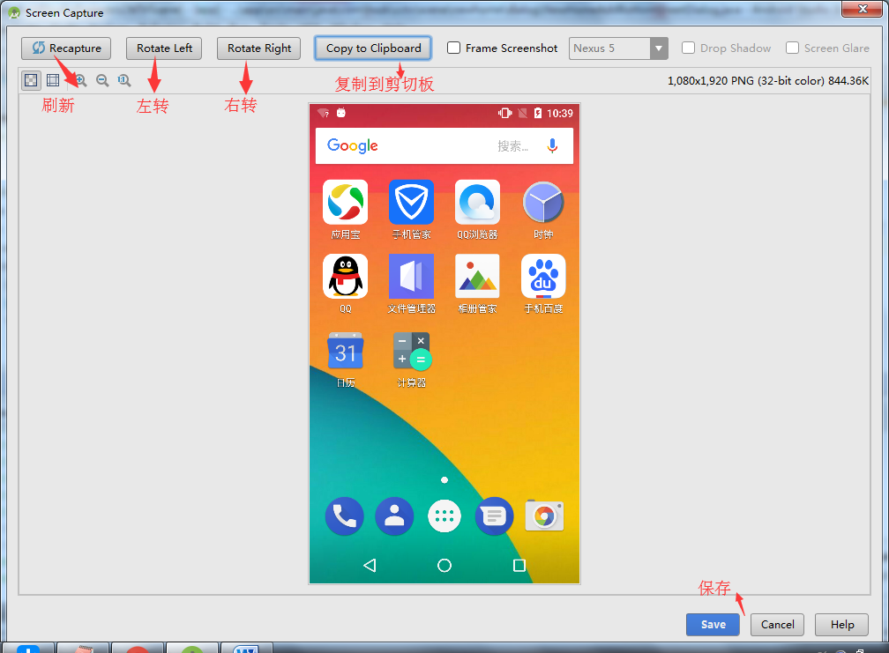Click the Android back navigation button
The image size is (889, 653).
pyautogui.click(x=370, y=565)
